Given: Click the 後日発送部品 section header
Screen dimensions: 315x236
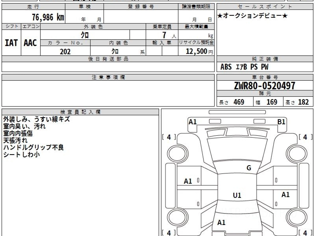Looking at the screenshot, I should [x=108, y=59].
